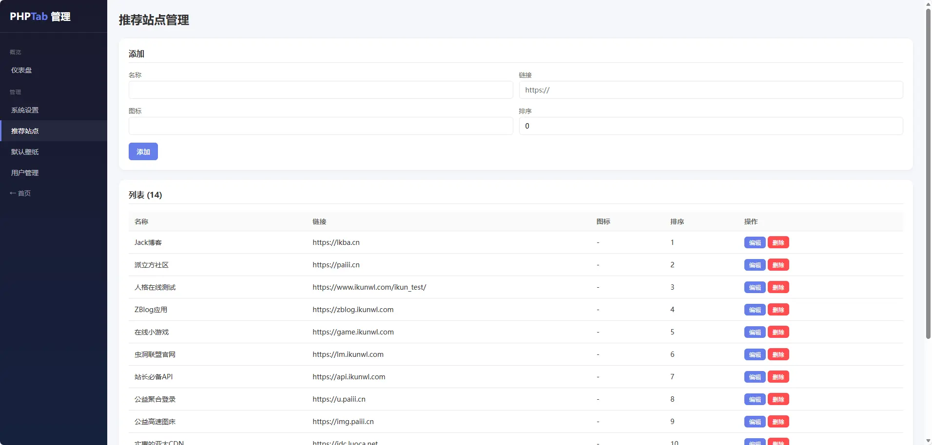Screen dimensions: 932x445
Task: Open 系统设置 in the sidebar
Action: click(54, 110)
